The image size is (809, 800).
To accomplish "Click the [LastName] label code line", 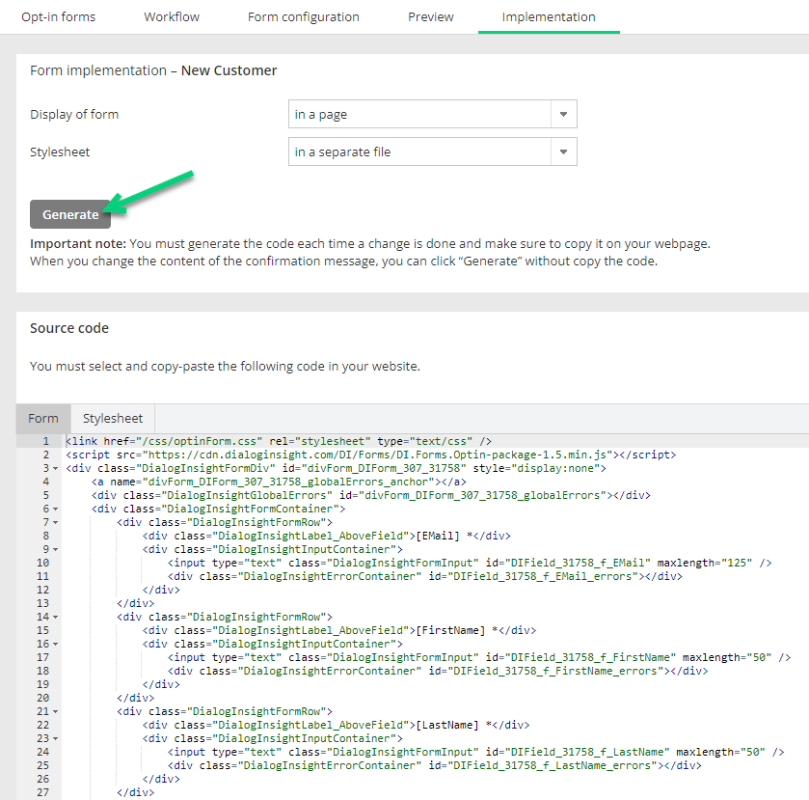I will pos(336,725).
